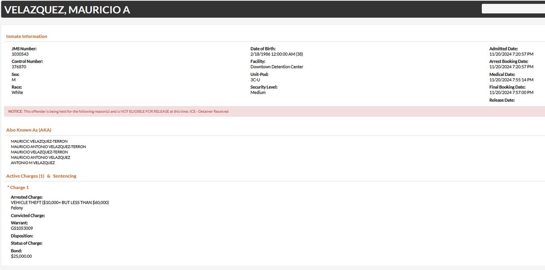
Task: Click the Security Level value Medium
Action: click(x=258, y=92)
